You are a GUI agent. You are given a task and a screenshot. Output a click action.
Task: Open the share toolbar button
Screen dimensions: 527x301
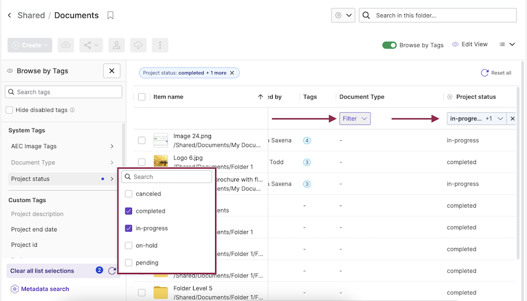[x=91, y=45]
